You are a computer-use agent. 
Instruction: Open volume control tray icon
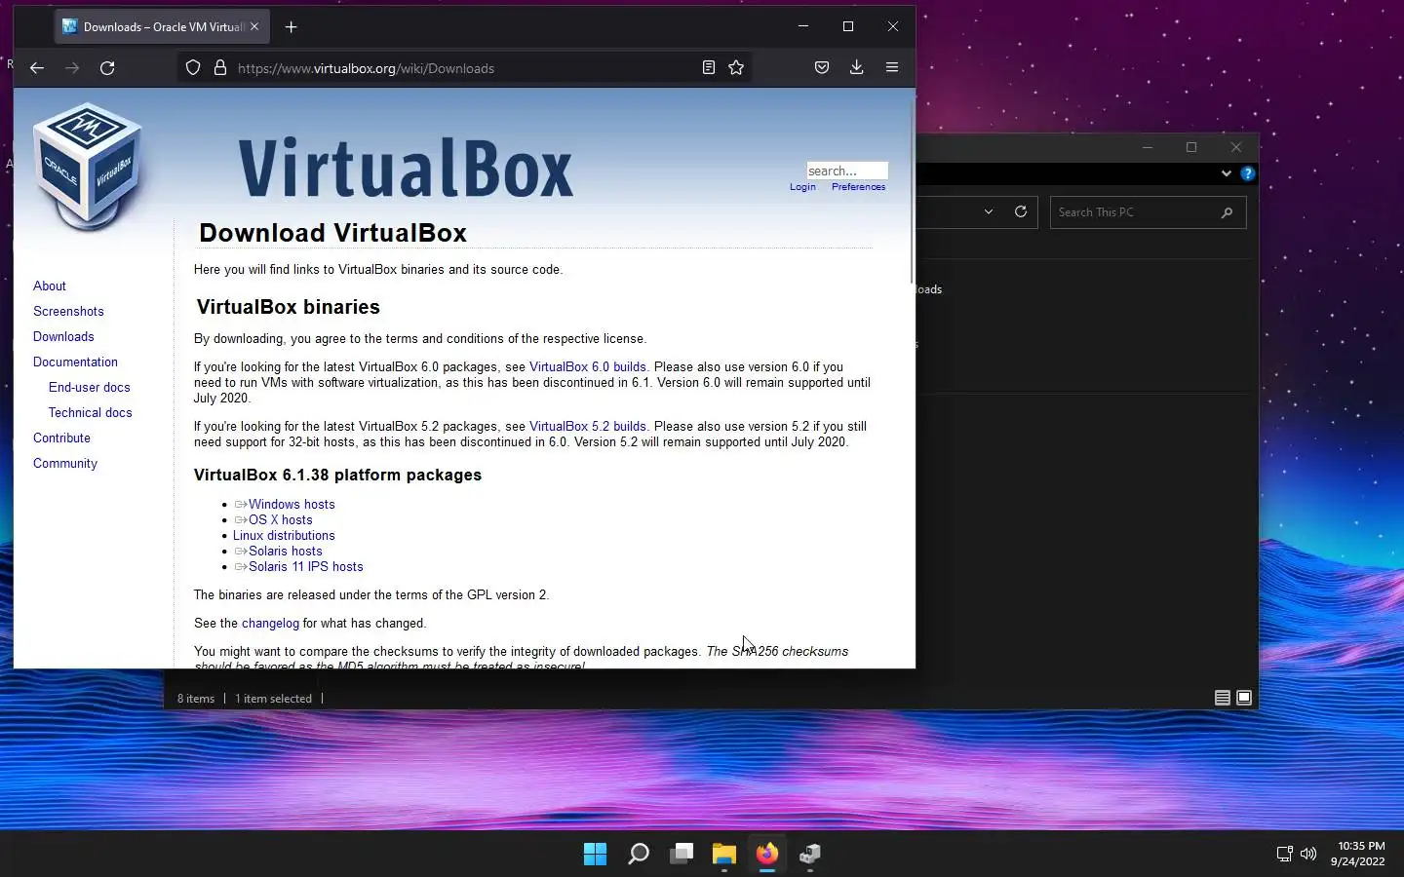click(1308, 855)
